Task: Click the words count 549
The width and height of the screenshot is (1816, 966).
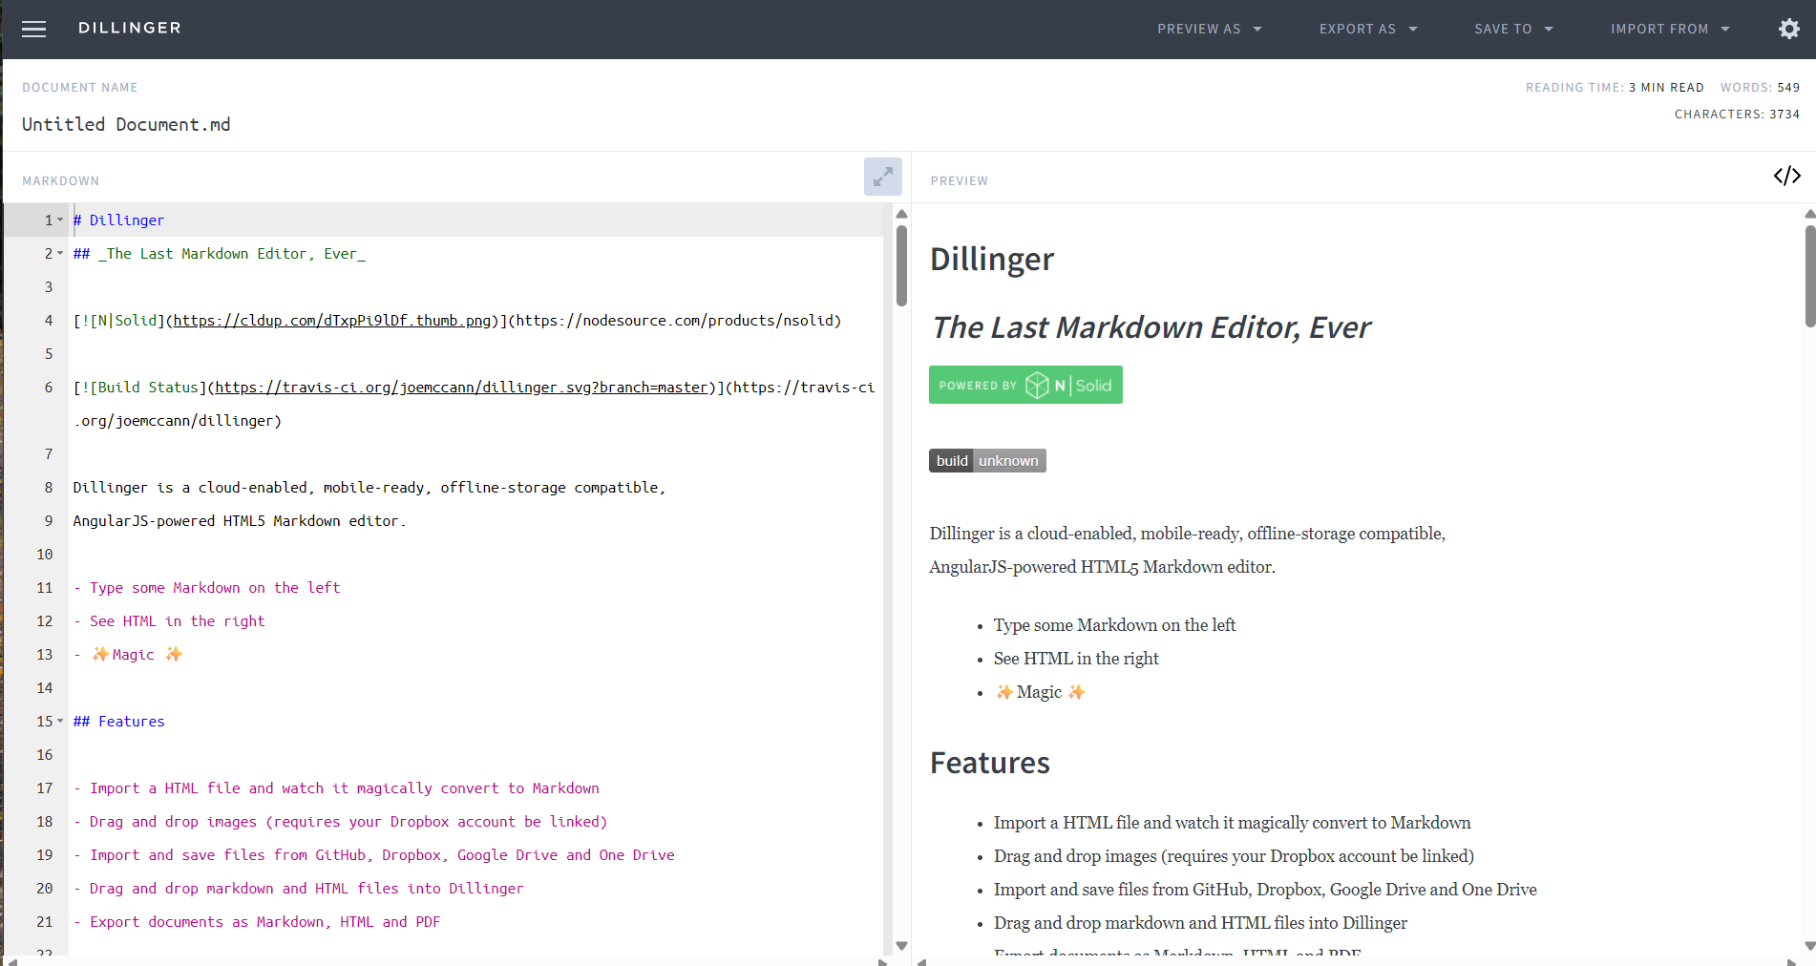Action: (x=1788, y=87)
